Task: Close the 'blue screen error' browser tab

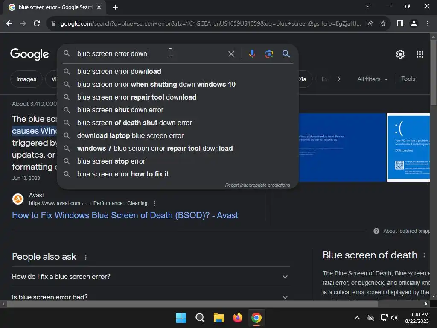Action: coord(99,7)
